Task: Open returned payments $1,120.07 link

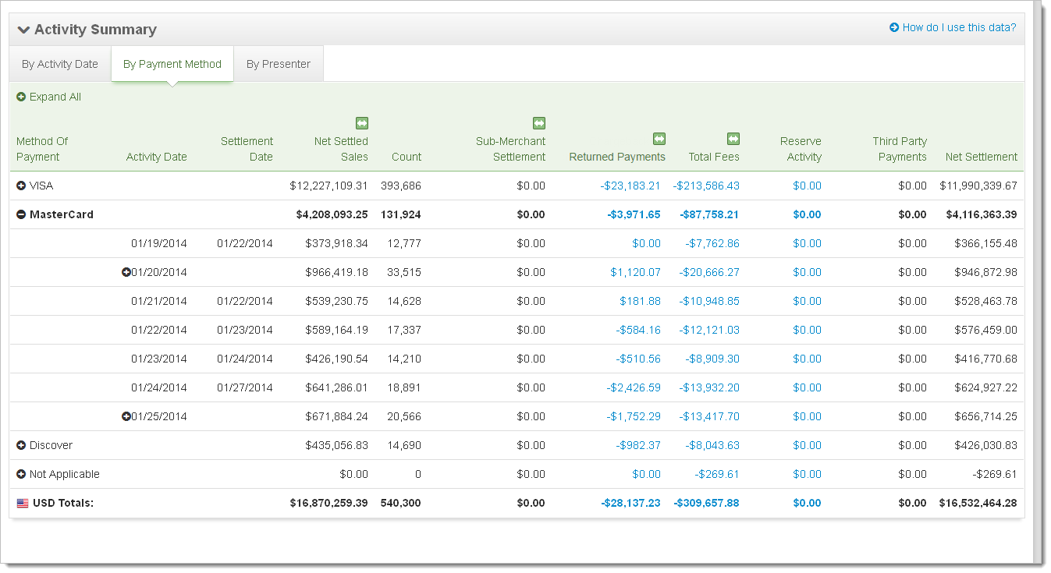Action: [x=636, y=273]
